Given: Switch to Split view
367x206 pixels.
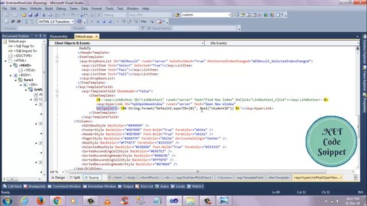Looking at the screenshot, I should tap(75, 177).
